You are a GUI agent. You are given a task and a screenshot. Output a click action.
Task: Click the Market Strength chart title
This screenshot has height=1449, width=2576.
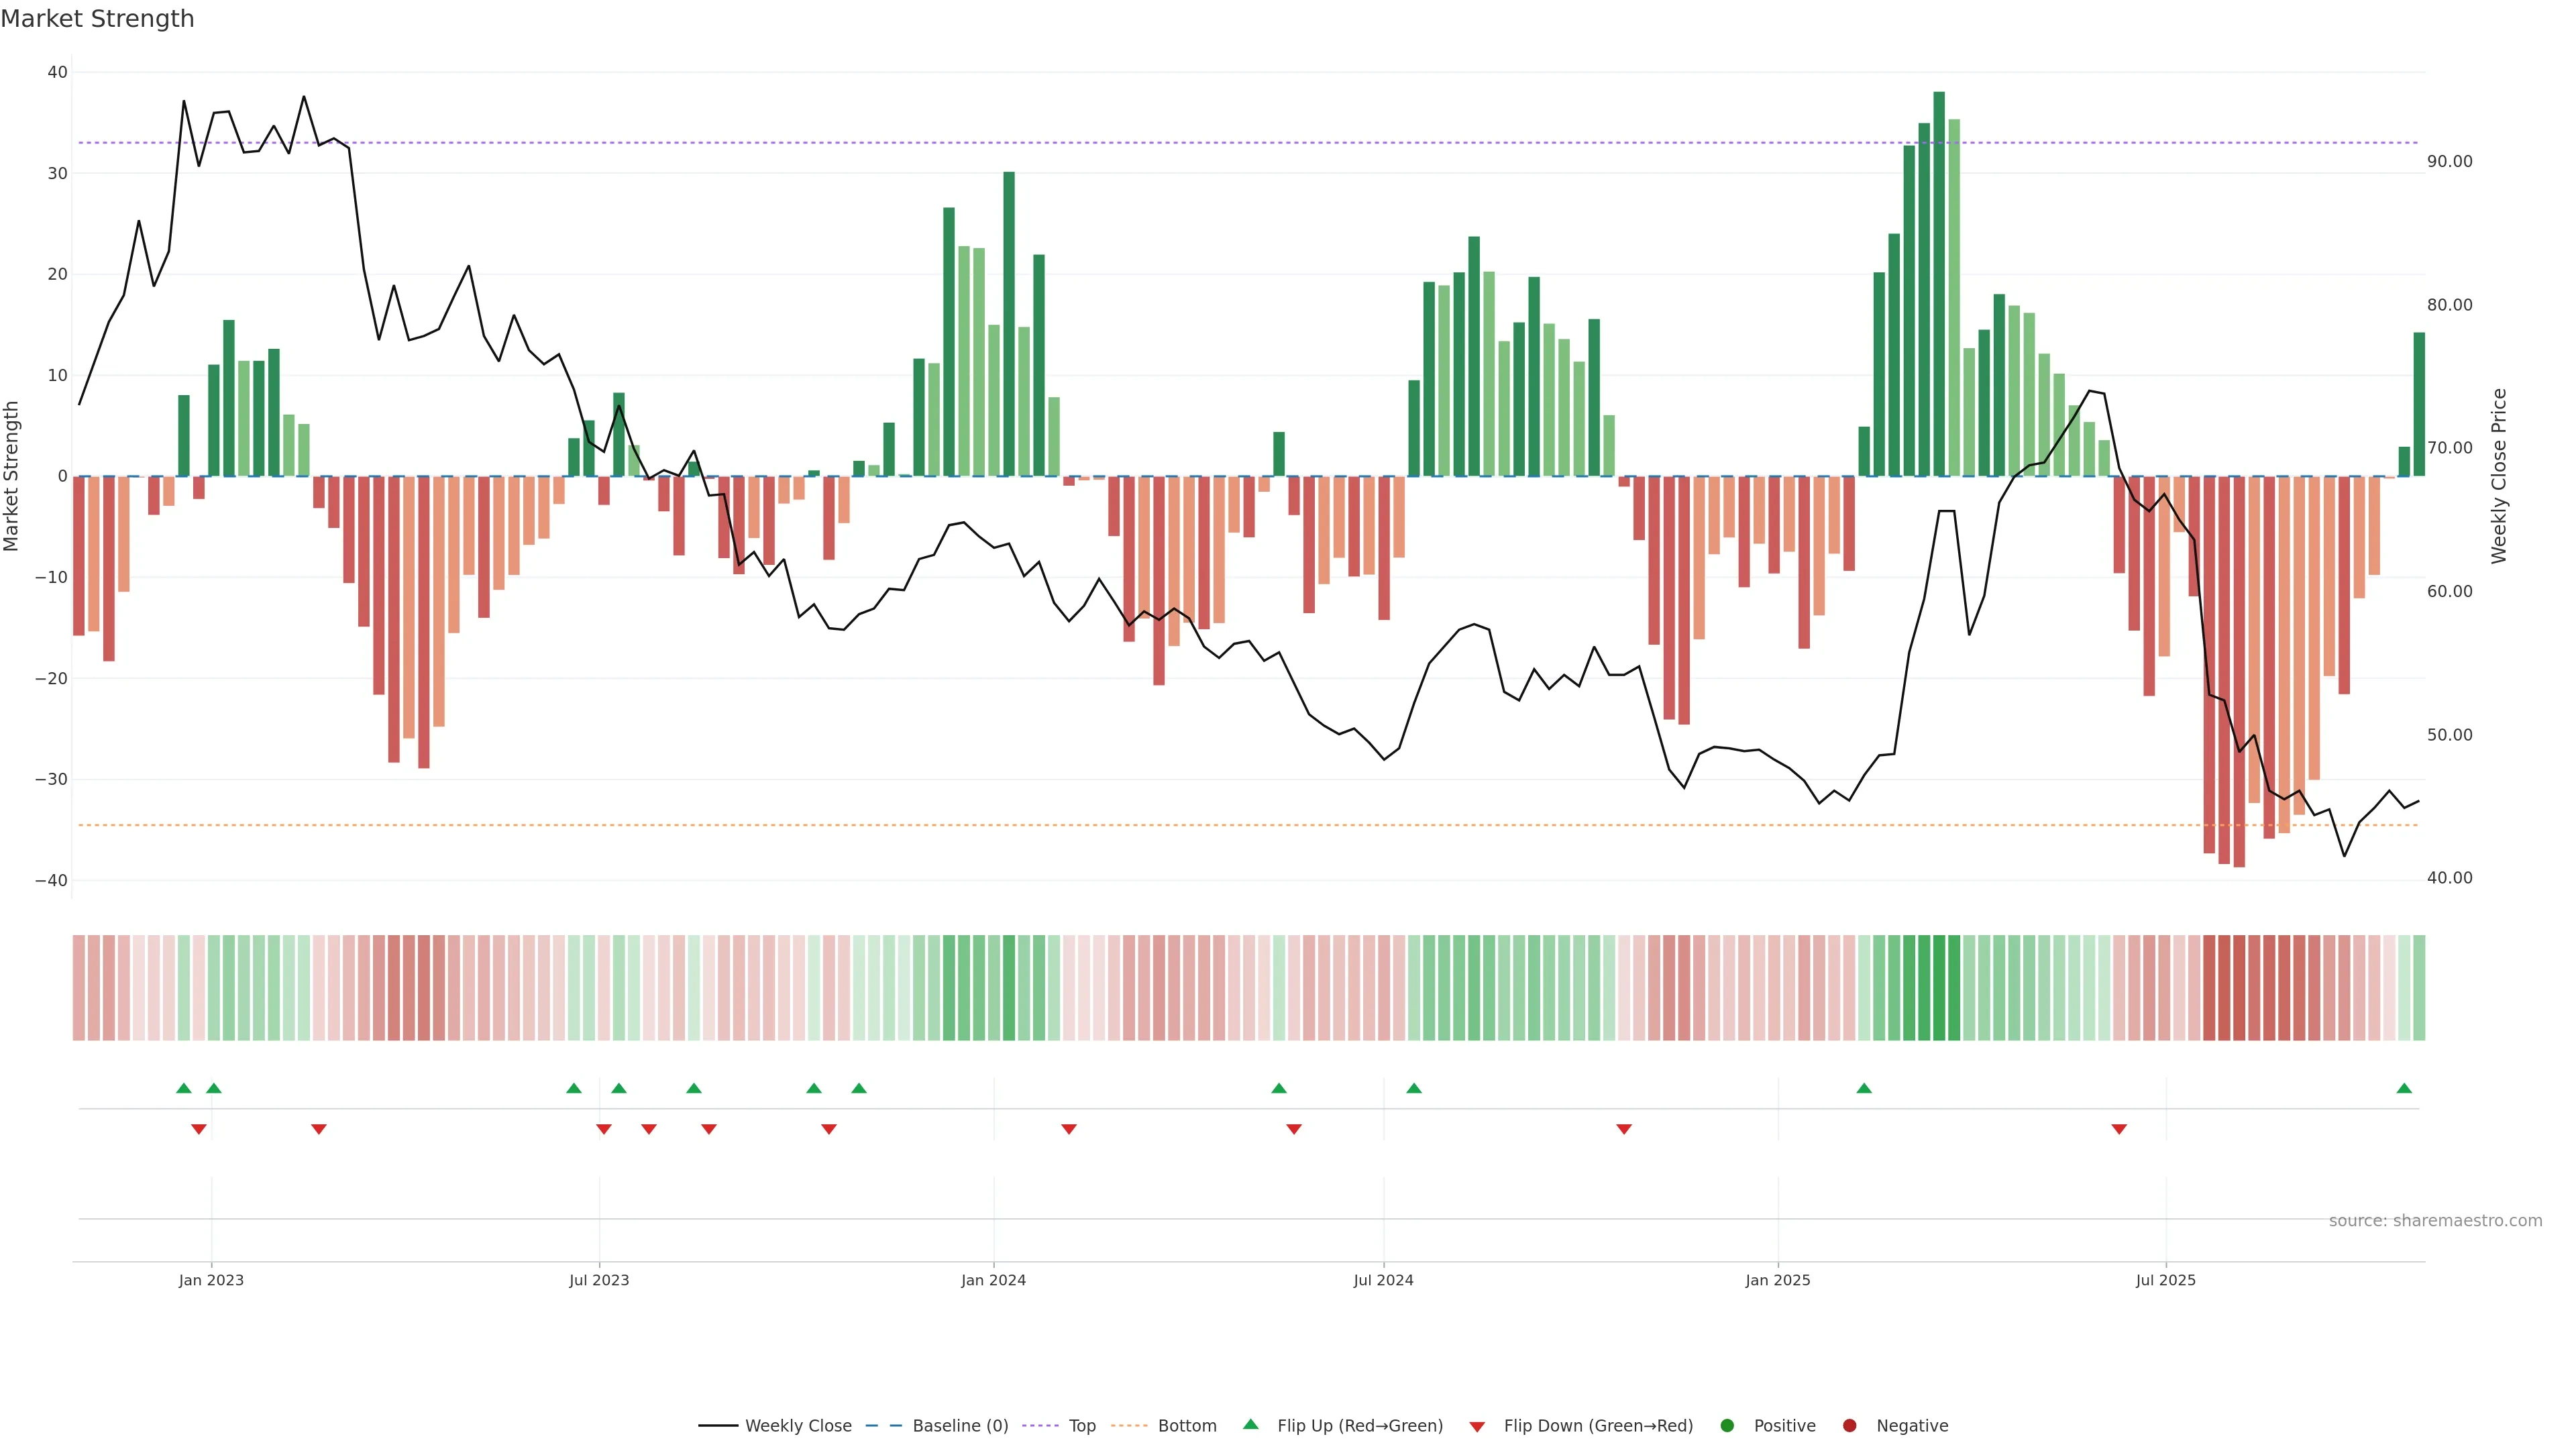pos(98,19)
